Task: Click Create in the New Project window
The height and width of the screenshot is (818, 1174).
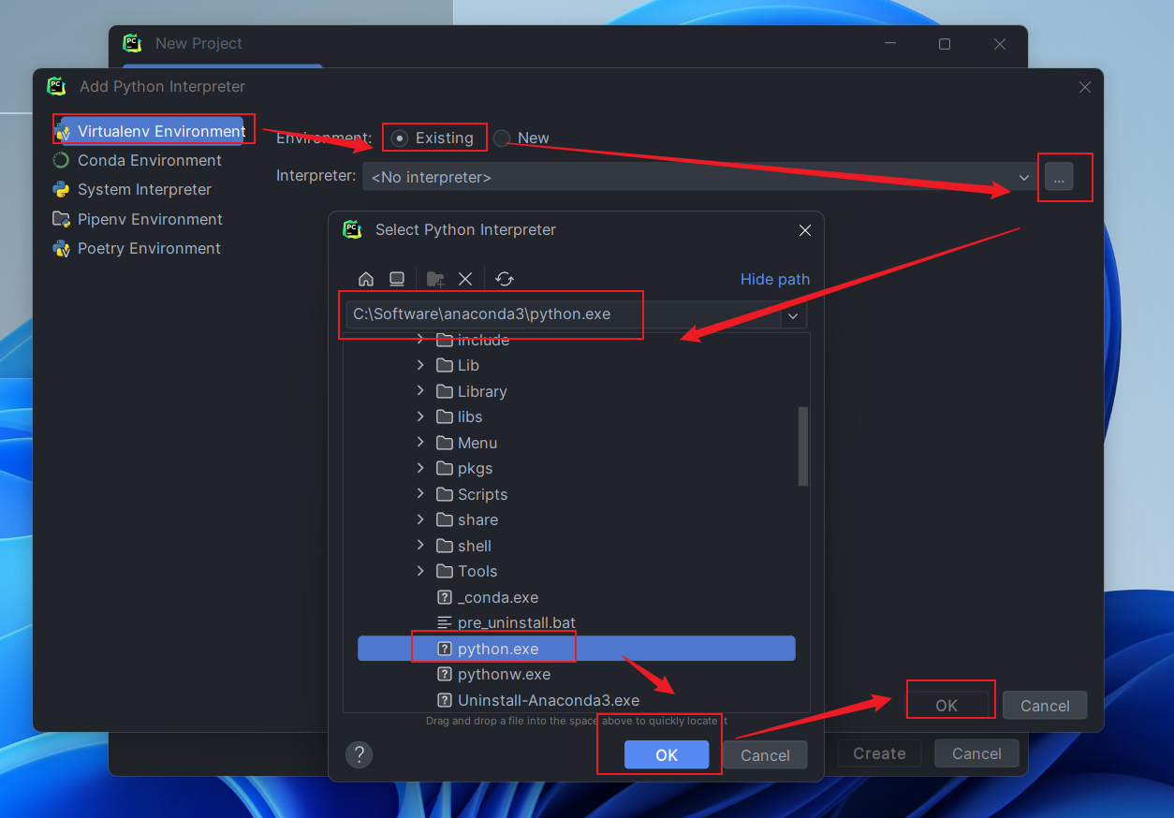Action: point(879,753)
